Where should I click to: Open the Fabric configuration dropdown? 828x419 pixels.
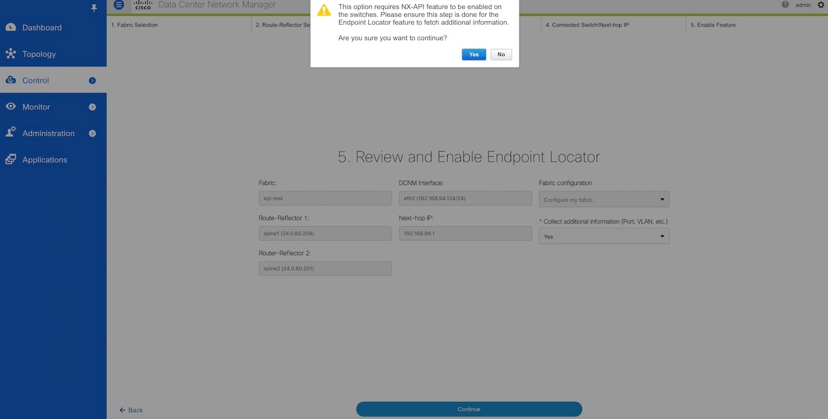point(604,199)
